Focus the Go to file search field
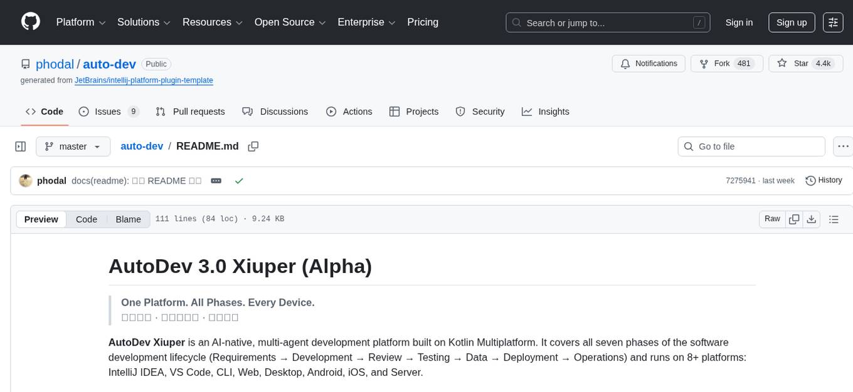 (751, 147)
